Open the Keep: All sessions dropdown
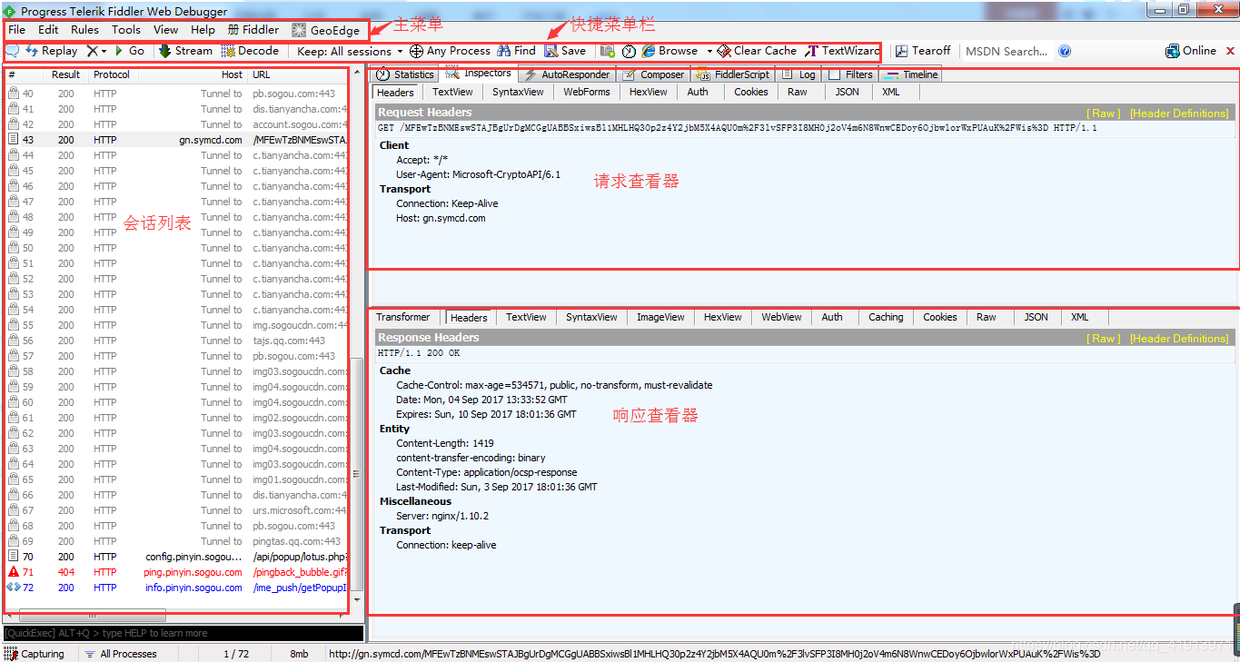This screenshot has width=1240, height=662. [x=350, y=51]
